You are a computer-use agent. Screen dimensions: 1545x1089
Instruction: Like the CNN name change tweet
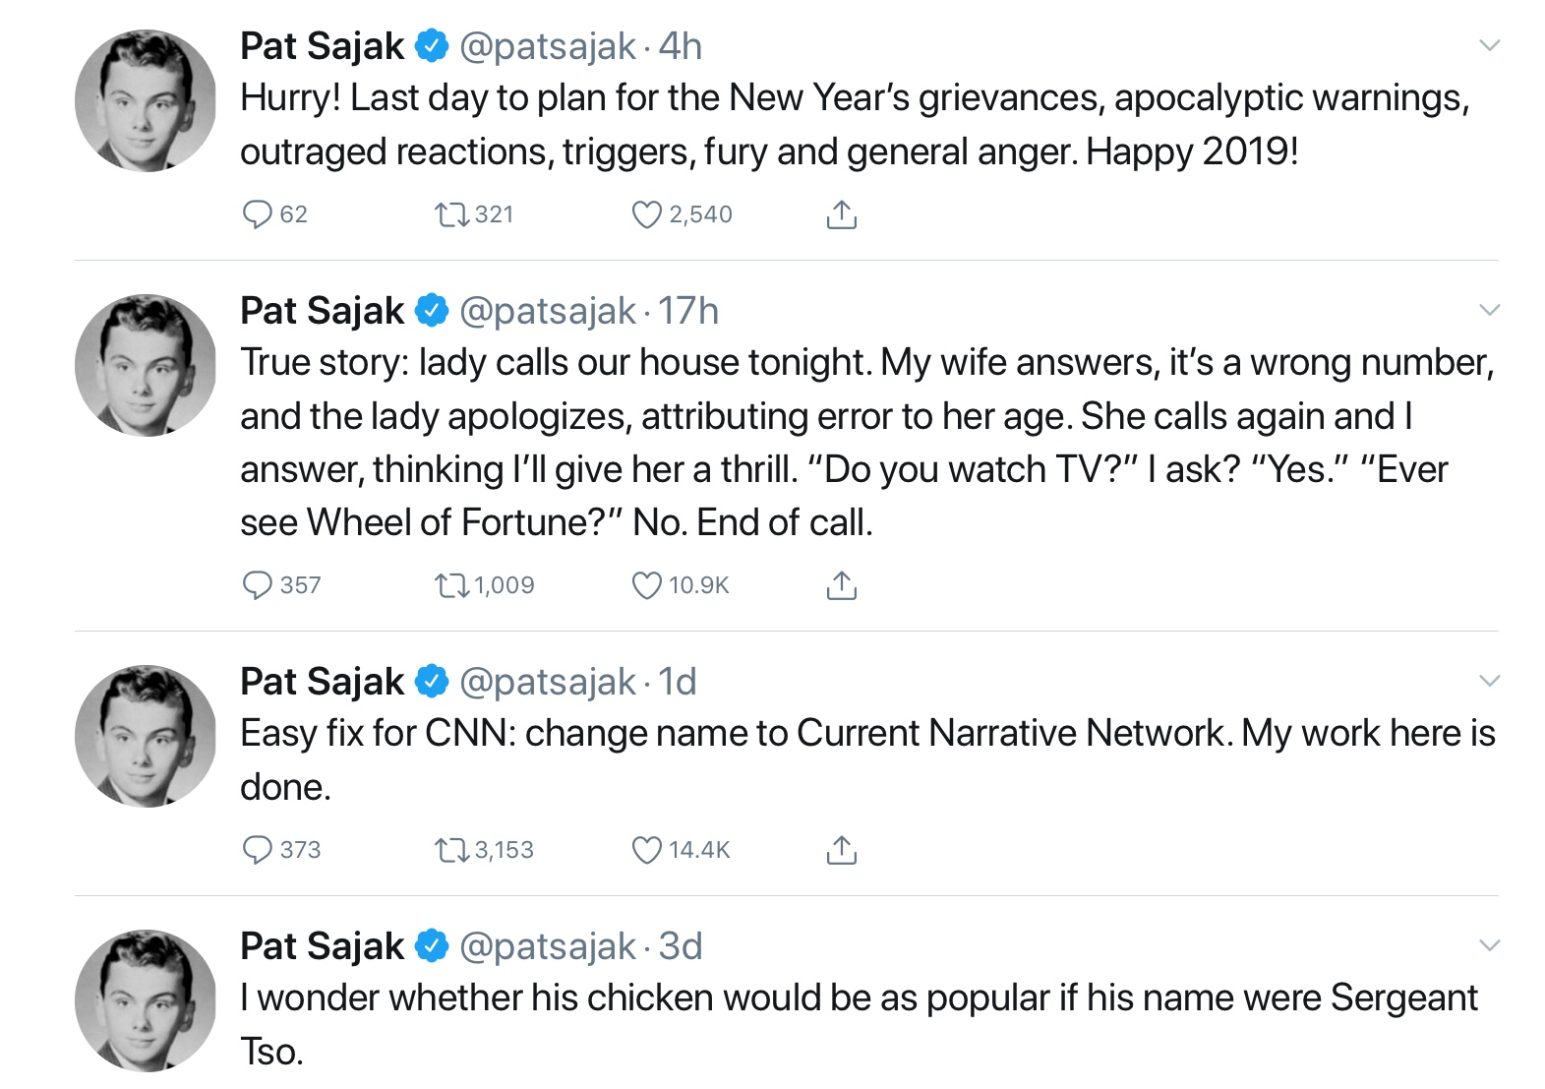coord(646,850)
